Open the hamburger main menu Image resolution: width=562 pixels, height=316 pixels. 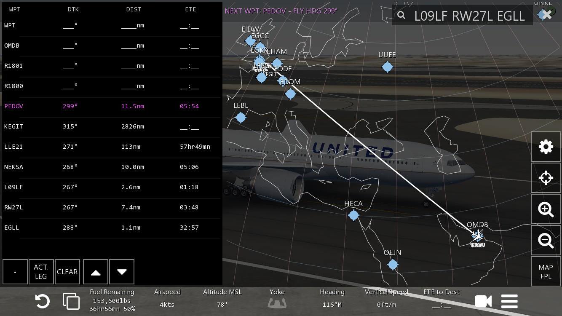509,301
